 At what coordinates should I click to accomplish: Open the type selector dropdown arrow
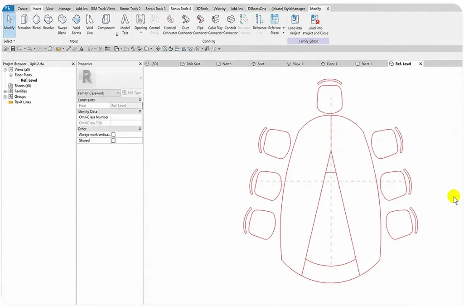pyautogui.click(x=140, y=78)
